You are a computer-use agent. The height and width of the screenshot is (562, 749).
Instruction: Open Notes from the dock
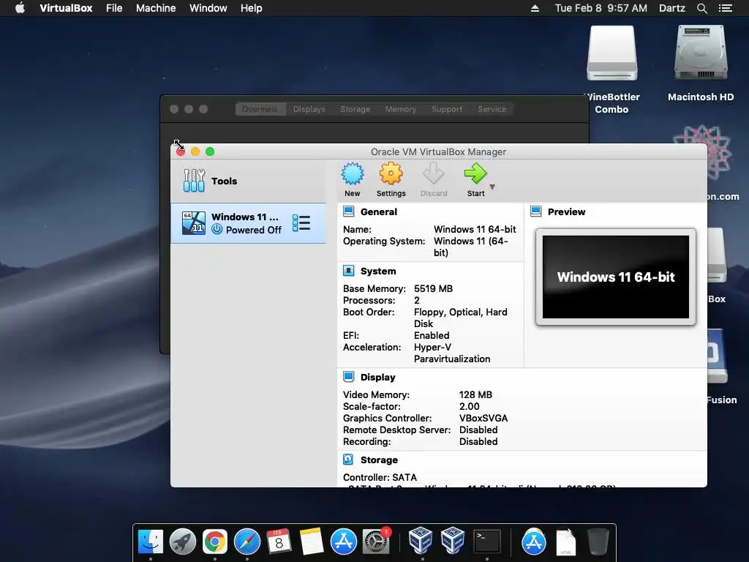coord(312,542)
